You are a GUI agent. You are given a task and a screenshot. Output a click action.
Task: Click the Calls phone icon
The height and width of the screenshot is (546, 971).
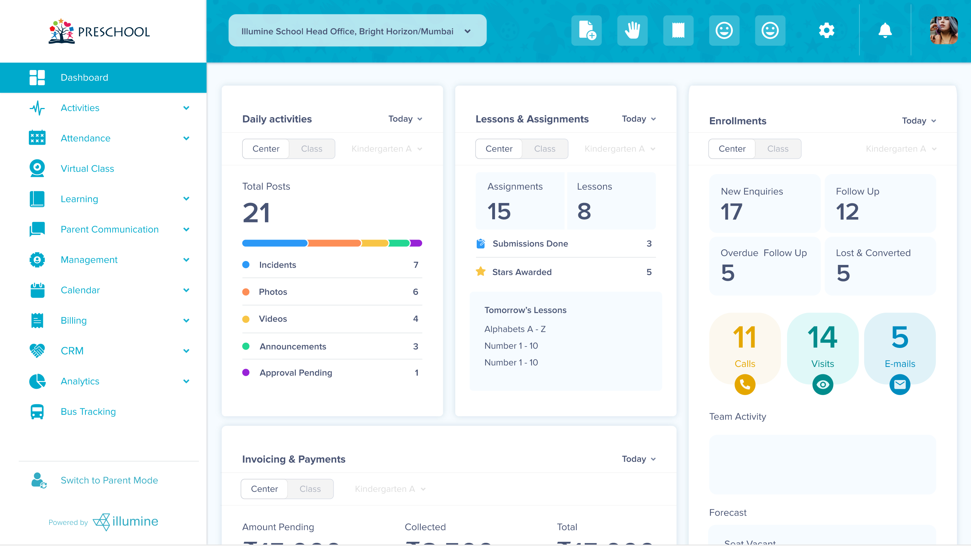744,385
